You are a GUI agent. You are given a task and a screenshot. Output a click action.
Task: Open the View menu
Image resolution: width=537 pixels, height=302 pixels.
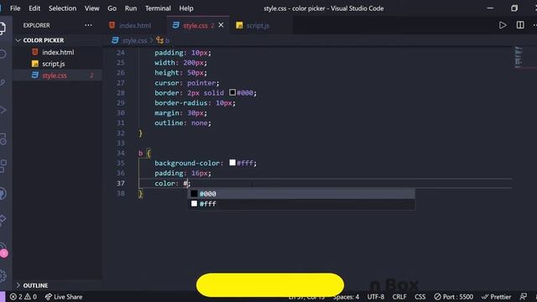click(91, 8)
